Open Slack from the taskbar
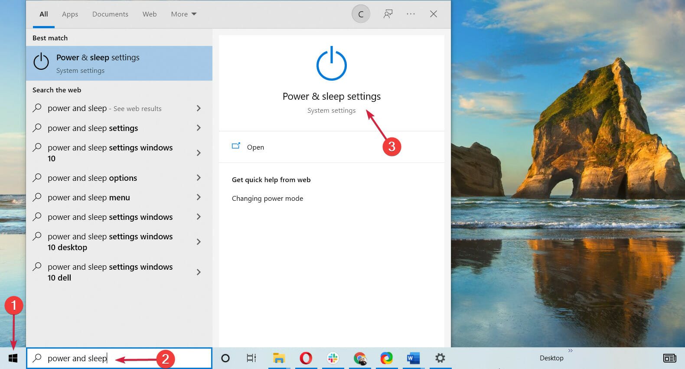685x369 pixels. pyautogui.click(x=333, y=358)
